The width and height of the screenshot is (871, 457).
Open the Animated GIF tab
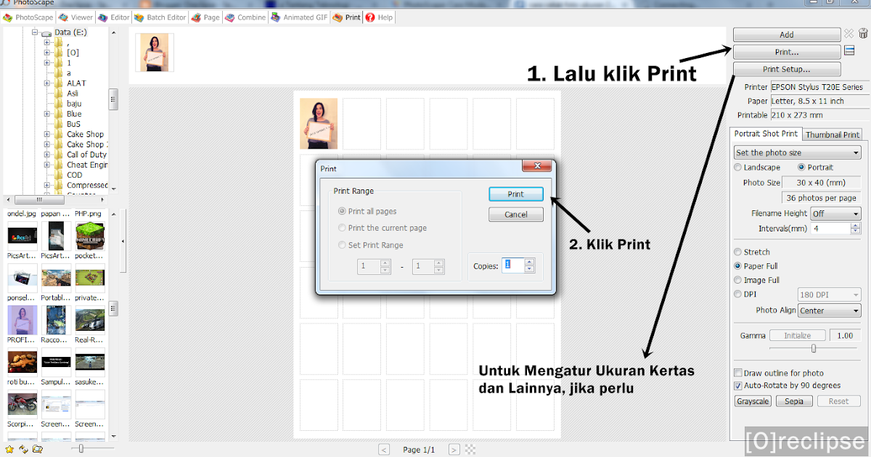point(299,17)
